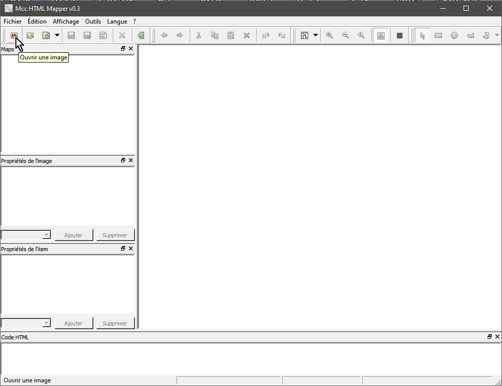Viewport: 502px width, 386px height.
Task: Open the image properties combo box
Action: pyautogui.click(x=26, y=235)
